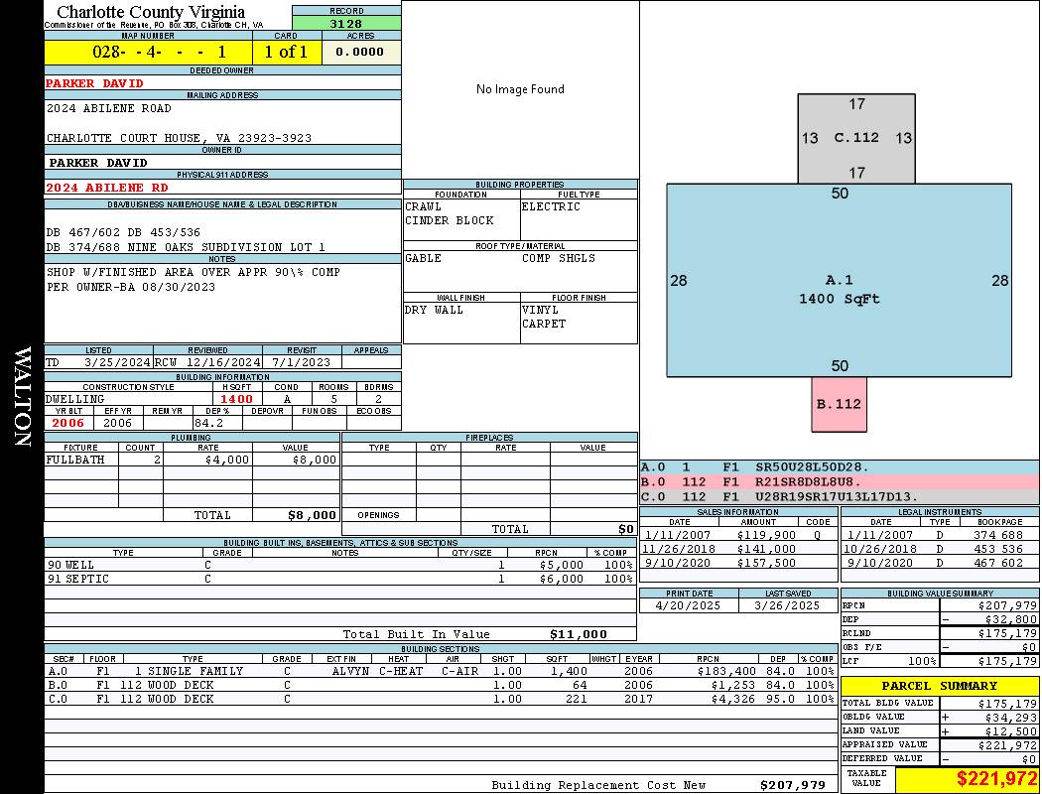The image size is (1042, 794).
Task: Select foundation CINDER BLOCK
Action: click(450, 220)
